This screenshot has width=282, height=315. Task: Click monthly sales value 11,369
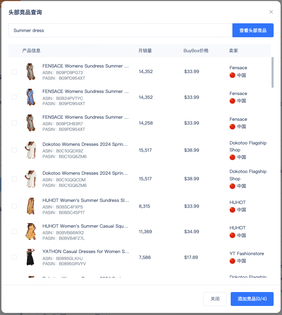pos(145,231)
